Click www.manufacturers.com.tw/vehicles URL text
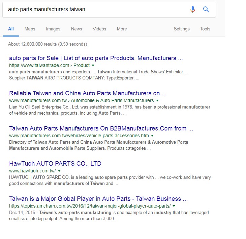246x239 pixels. click(79, 136)
